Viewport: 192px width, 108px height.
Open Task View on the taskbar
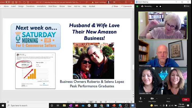(x=58, y=105)
